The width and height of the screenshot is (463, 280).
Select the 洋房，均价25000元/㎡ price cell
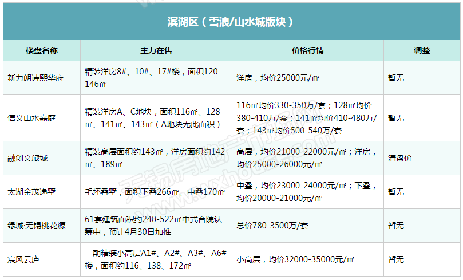click(x=280, y=78)
